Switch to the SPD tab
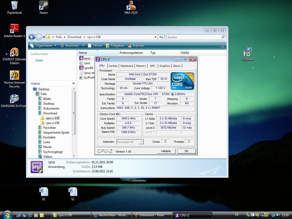 pyautogui.click(x=152, y=66)
